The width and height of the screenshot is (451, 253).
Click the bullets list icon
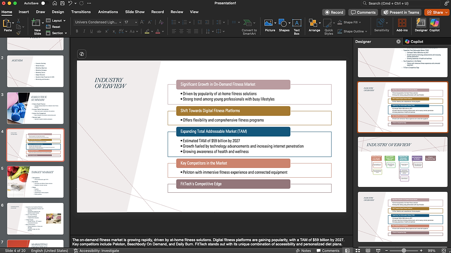pos(174,22)
